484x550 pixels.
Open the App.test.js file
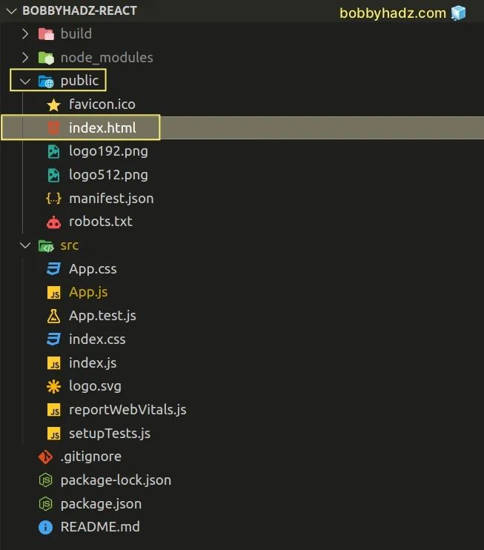[102, 316]
